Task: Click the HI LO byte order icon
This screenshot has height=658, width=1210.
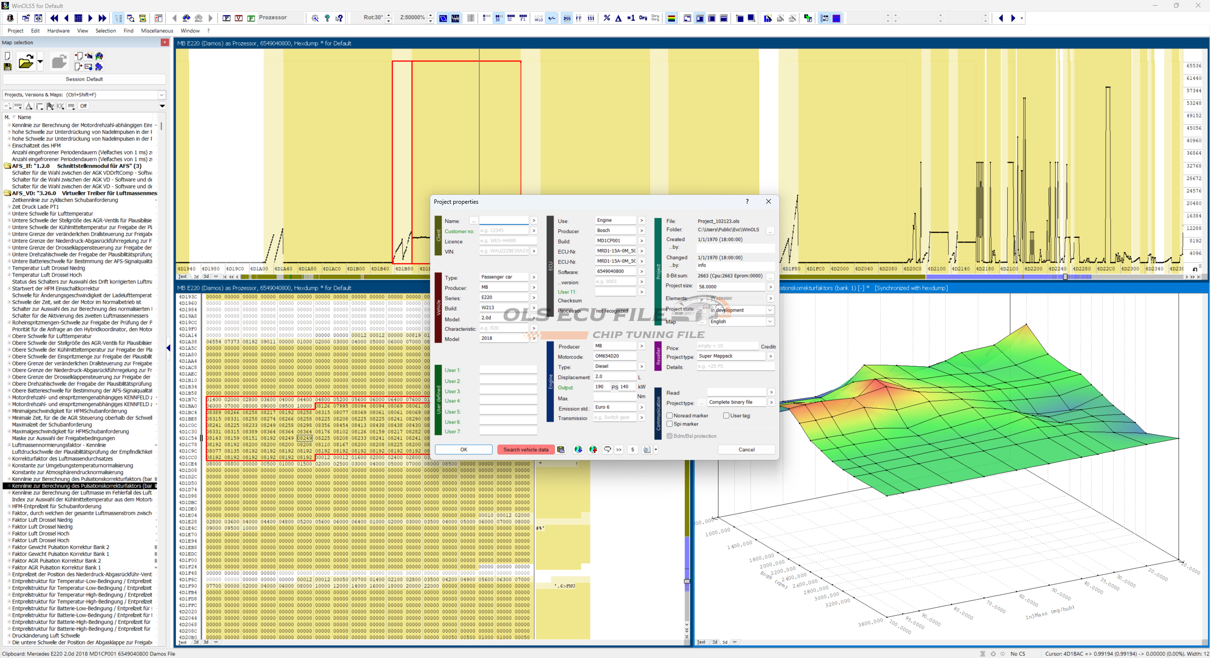Action: click(538, 18)
